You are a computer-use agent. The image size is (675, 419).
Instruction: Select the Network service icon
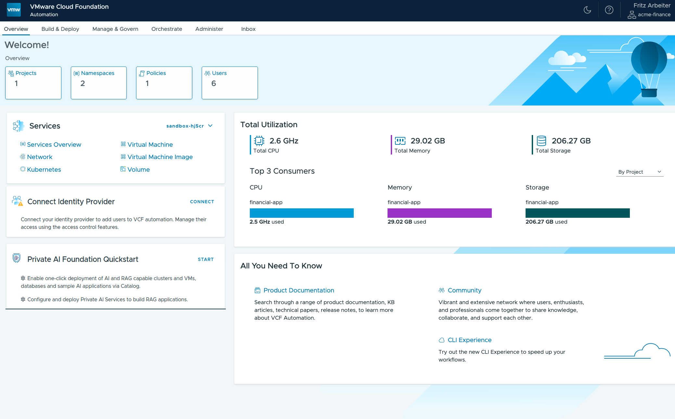pos(22,157)
